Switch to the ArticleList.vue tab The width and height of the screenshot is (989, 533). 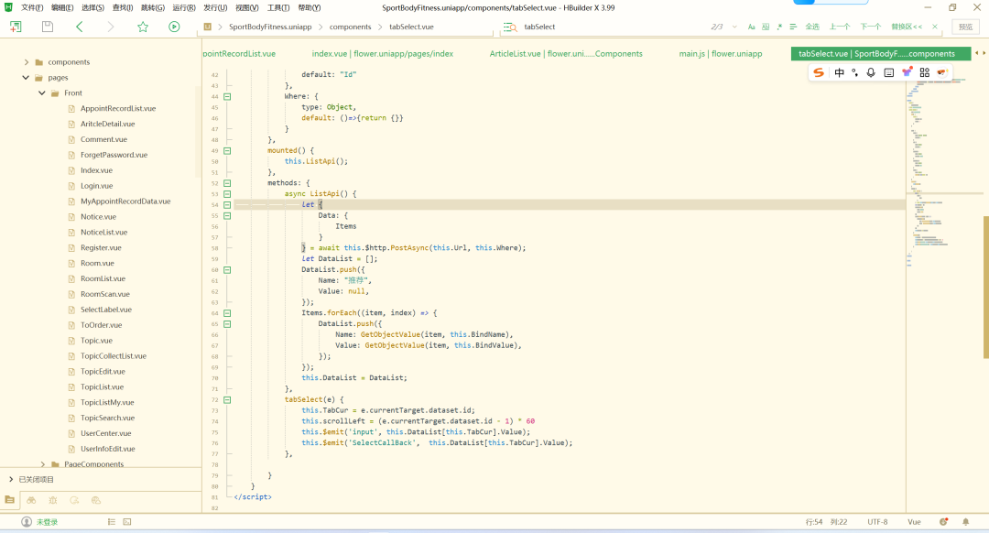pos(566,54)
